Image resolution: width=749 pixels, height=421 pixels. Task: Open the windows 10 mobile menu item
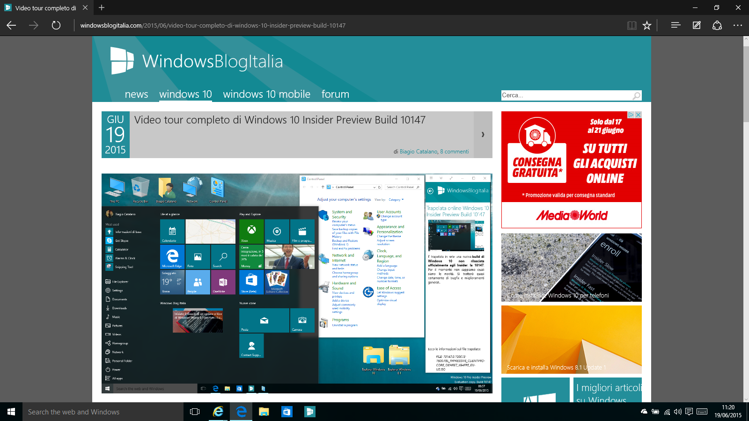pos(266,94)
